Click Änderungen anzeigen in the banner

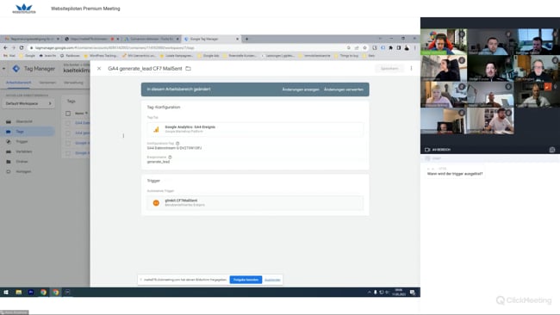301,90
